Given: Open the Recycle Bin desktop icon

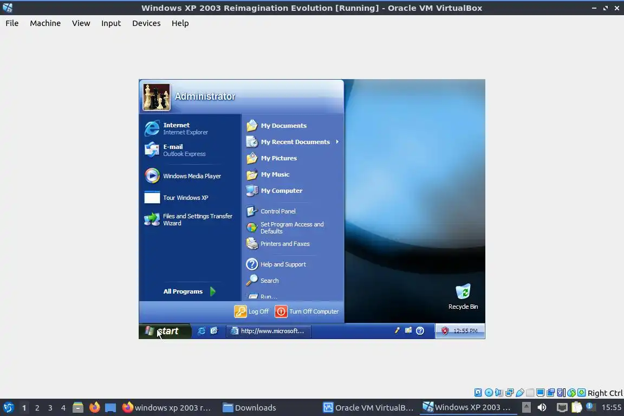Looking at the screenshot, I should 463,297.
